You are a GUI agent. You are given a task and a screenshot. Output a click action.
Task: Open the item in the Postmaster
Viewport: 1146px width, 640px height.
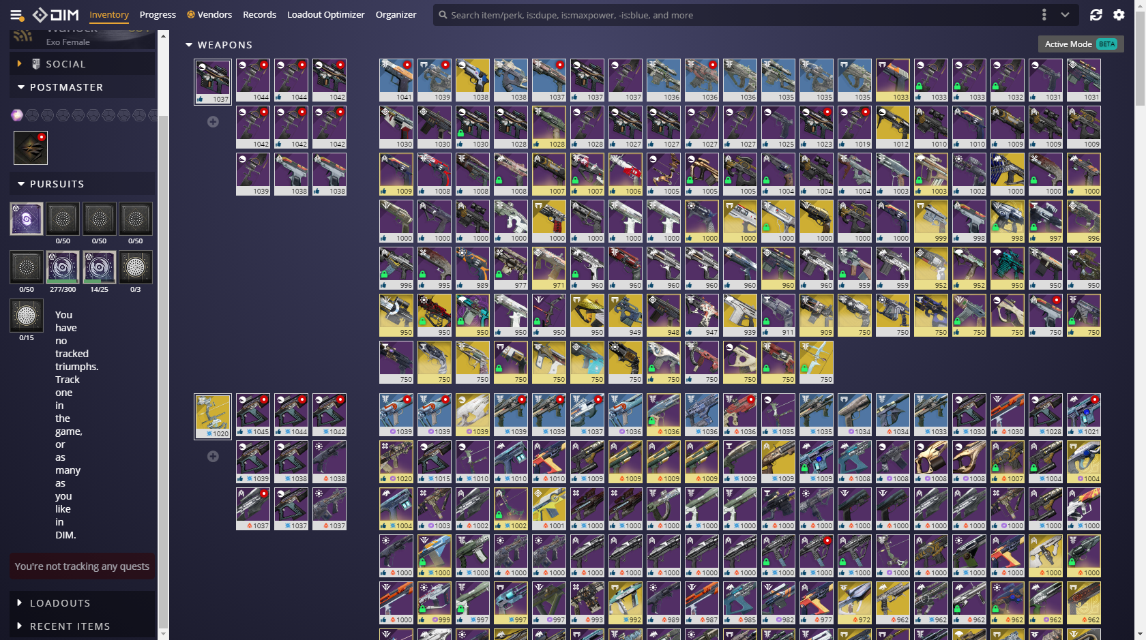[x=31, y=148]
